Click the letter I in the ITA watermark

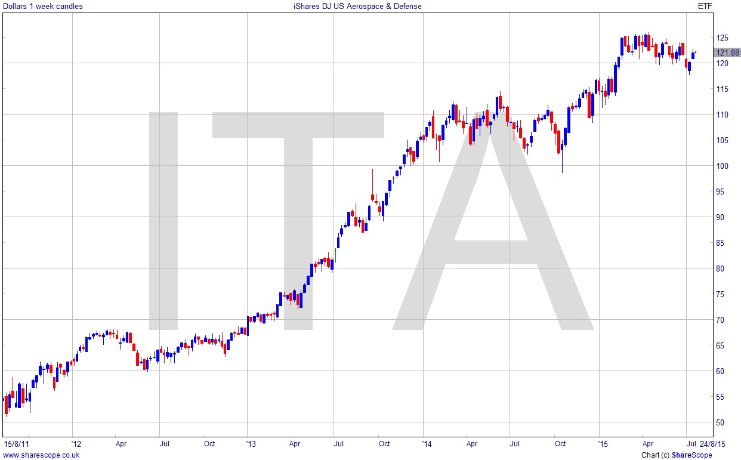coord(163,221)
